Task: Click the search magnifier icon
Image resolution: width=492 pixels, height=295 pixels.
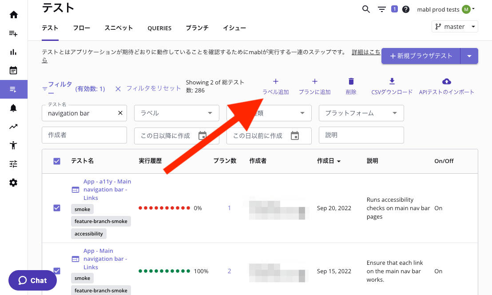Action: click(366, 9)
